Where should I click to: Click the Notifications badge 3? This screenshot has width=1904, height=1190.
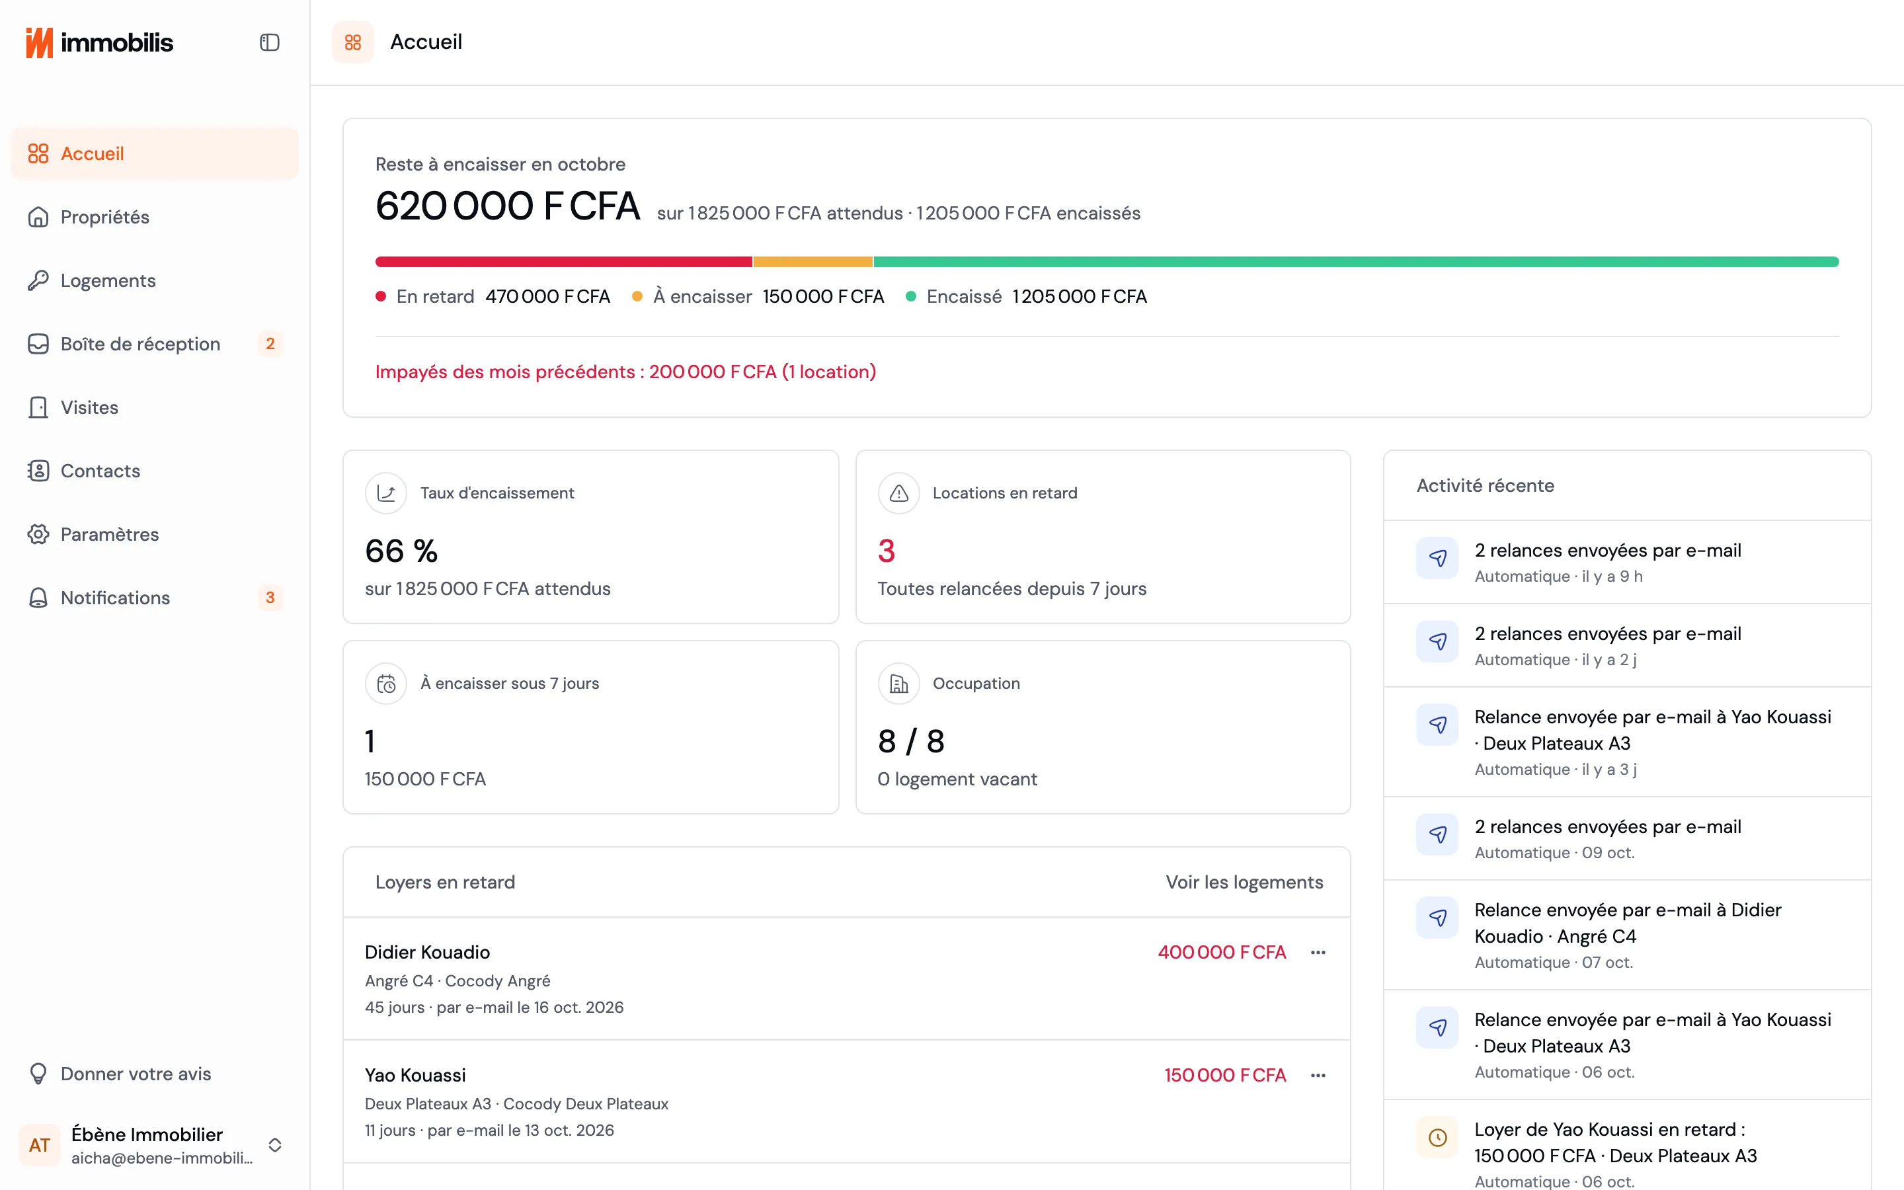[x=270, y=598]
